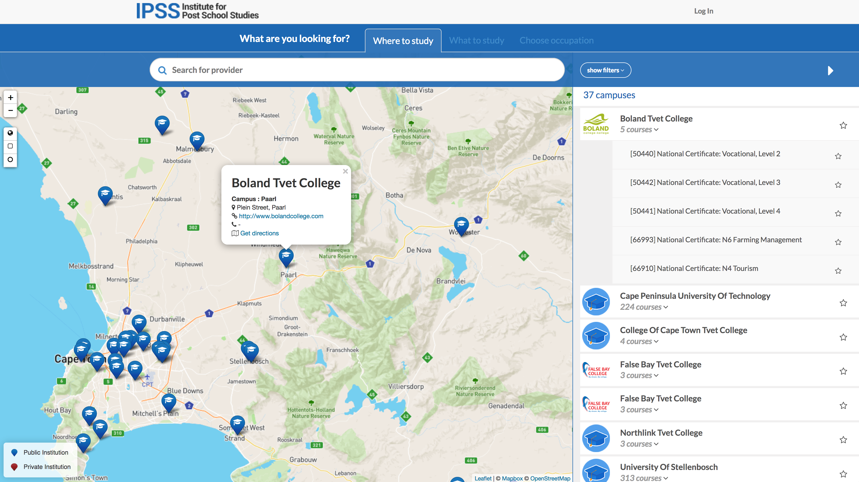Switch to Choose occupation tab
This screenshot has width=859, height=482.
click(x=556, y=41)
